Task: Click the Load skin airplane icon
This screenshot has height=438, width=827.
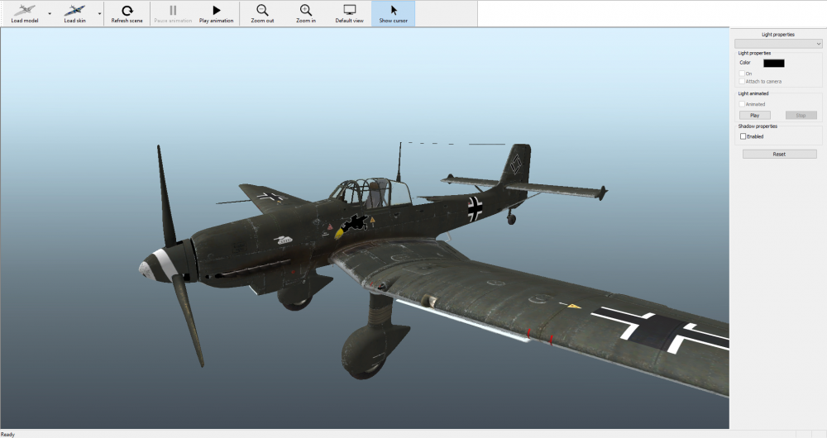Action: click(x=74, y=10)
